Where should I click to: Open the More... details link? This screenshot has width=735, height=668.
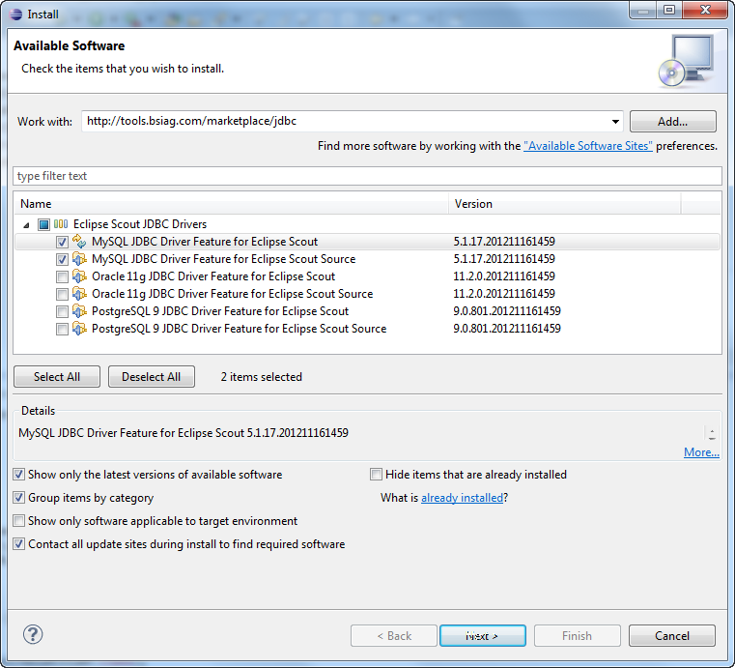click(x=701, y=452)
